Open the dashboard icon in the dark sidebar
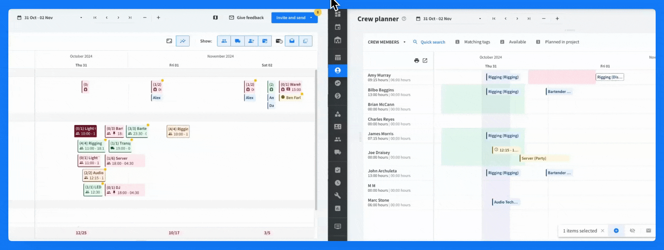The height and width of the screenshot is (250, 664). (x=338, y=14)
